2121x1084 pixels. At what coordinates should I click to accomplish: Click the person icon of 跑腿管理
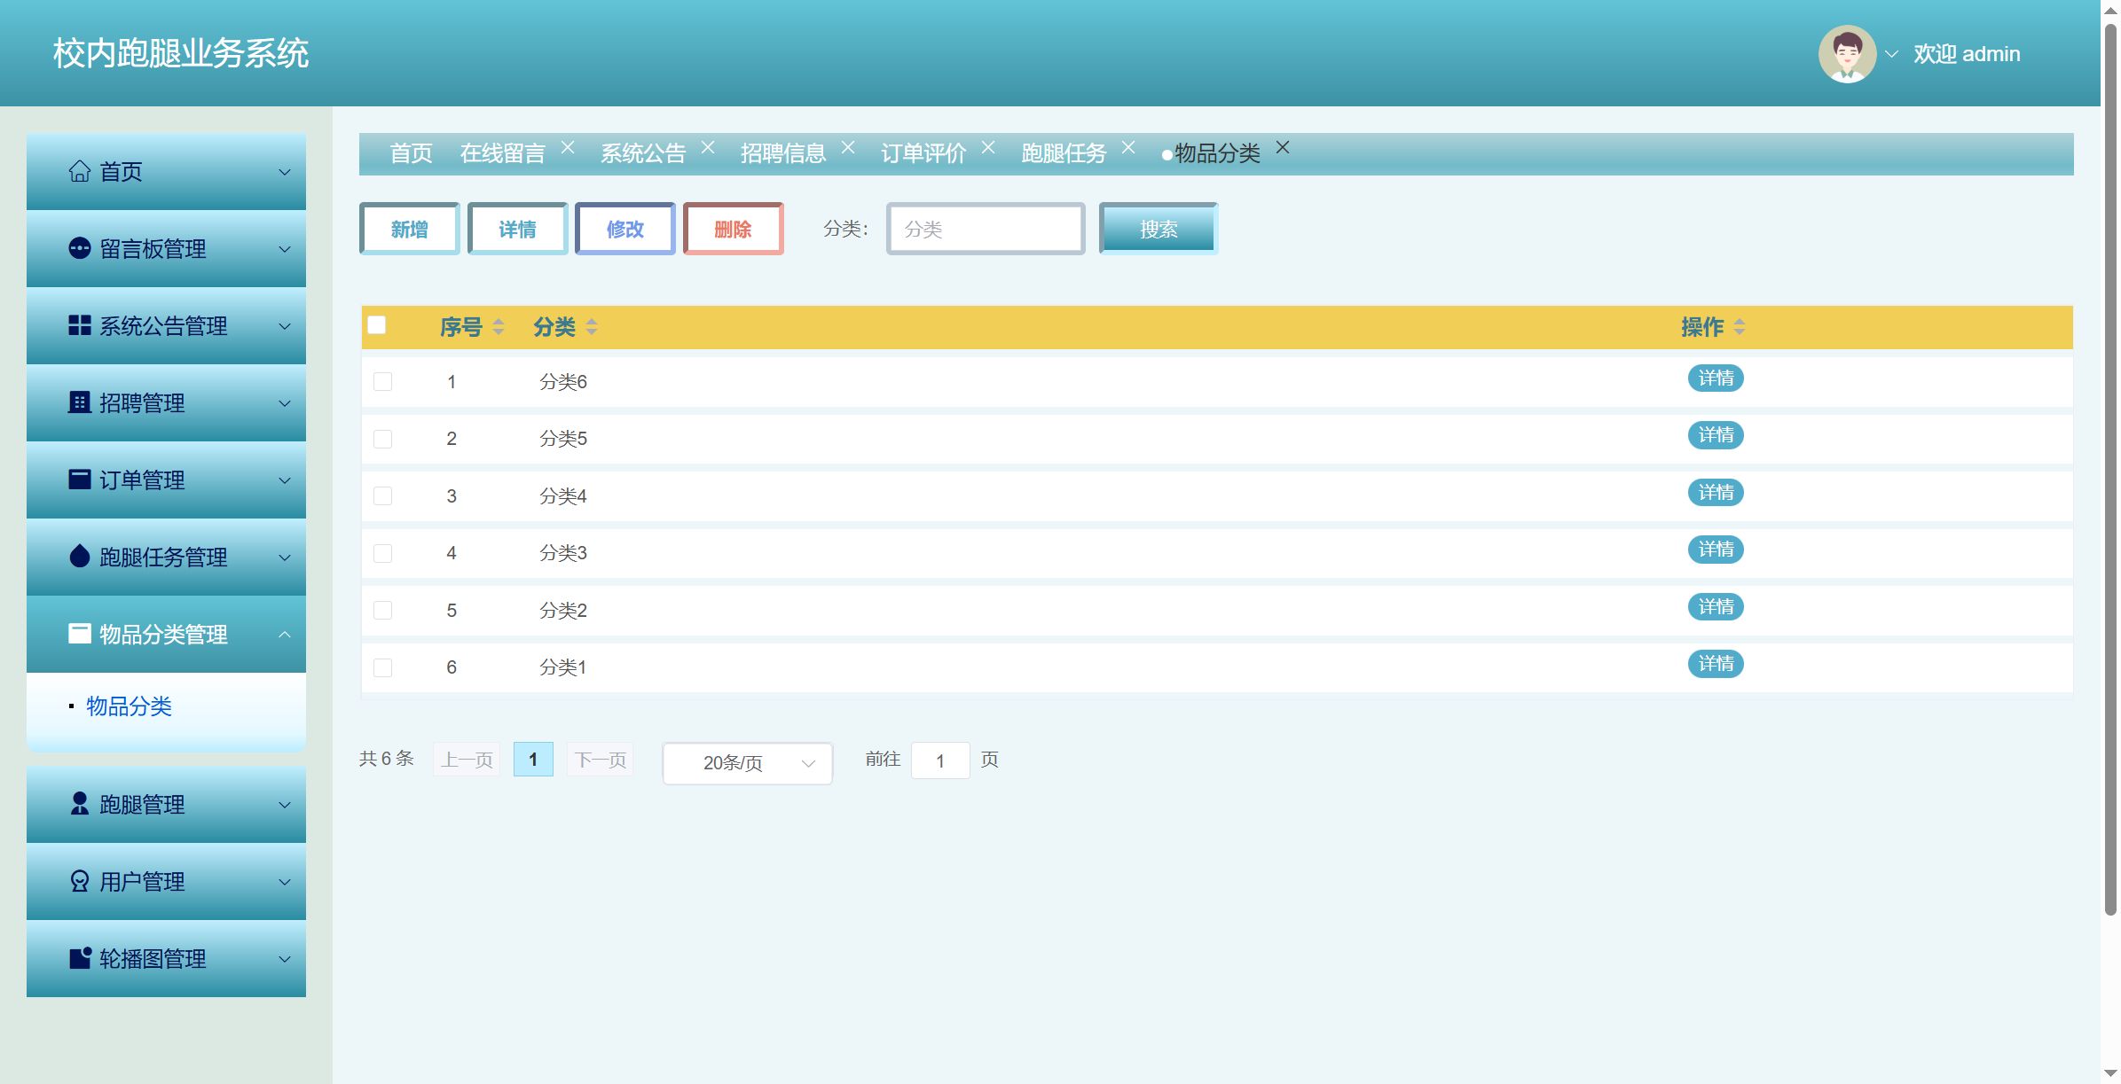point(80,803)
